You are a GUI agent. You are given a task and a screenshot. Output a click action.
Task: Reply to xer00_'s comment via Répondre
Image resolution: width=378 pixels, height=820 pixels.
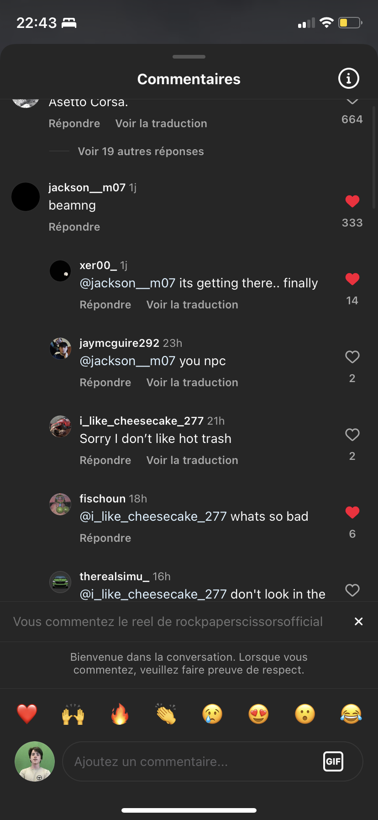(105, 305)
